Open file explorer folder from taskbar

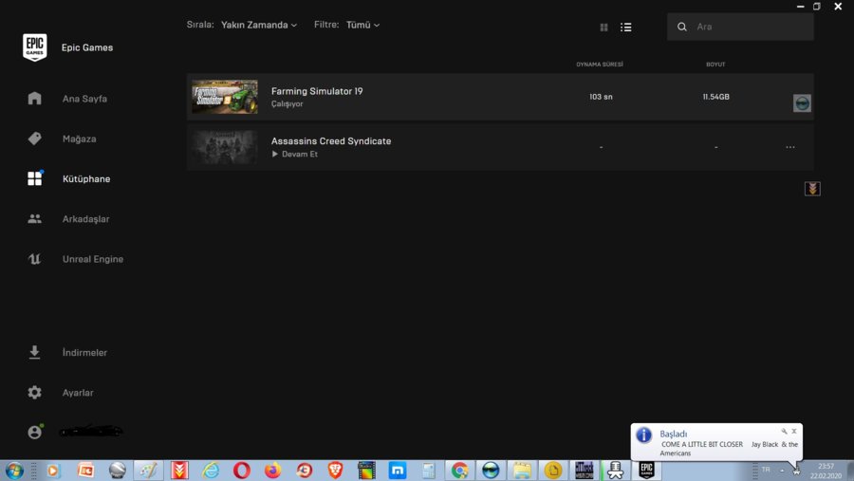(522, 471)
